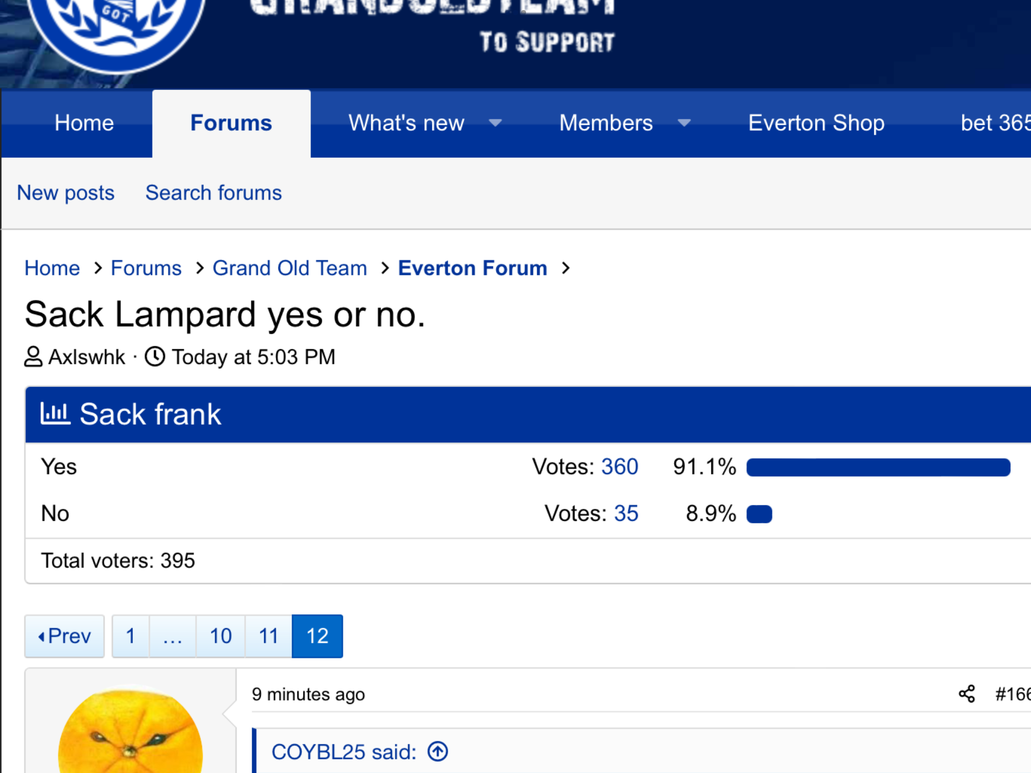Image resolution: width=1031 pixels, height=773 pixels.
Task: Open the Everton Forum breadcrumb link
Action: click(472, 268)
